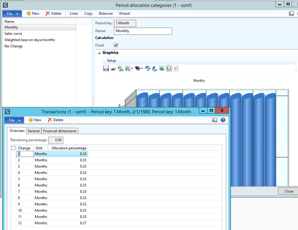
Task: Open the chart color palette icon
Action: tap(138, 68)
